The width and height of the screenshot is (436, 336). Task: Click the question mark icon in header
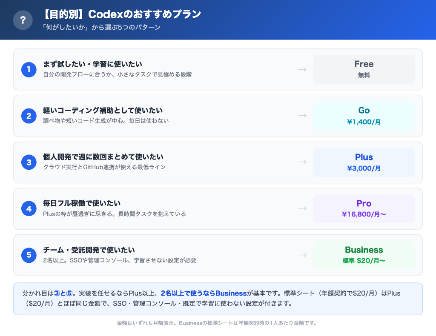click(23, 20)
